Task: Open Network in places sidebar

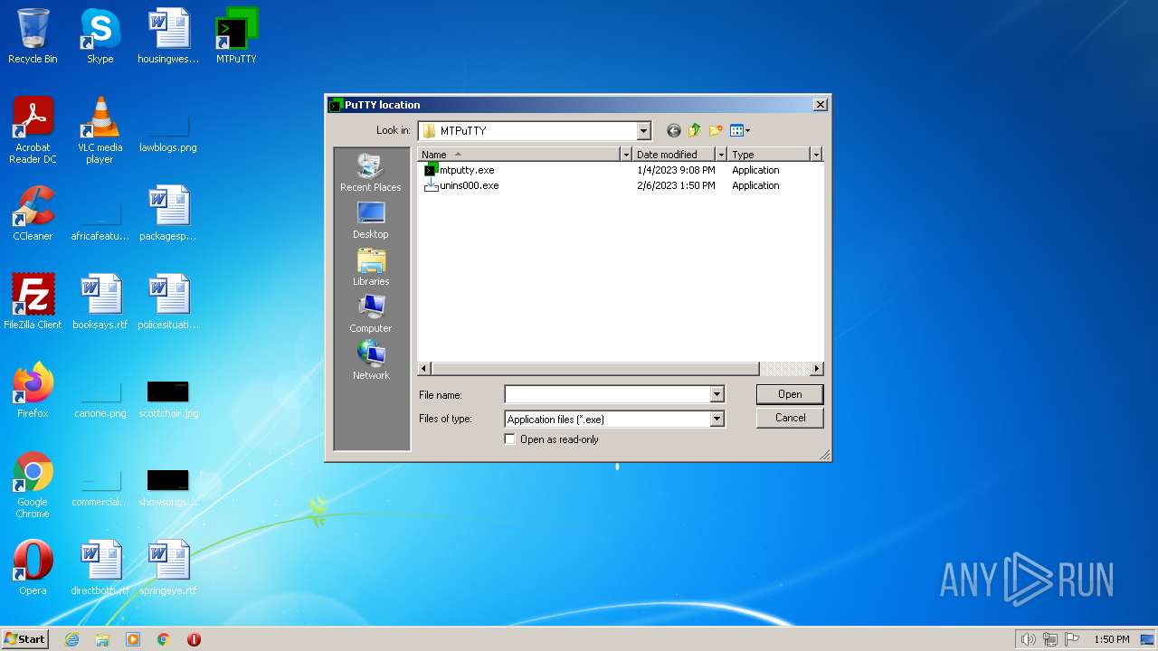Action: click(371, 361)
